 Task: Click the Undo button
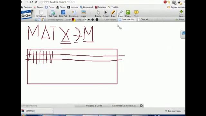point(180,19)
